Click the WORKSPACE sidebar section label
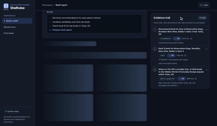 pyautogui.click(x=10, y=16)
